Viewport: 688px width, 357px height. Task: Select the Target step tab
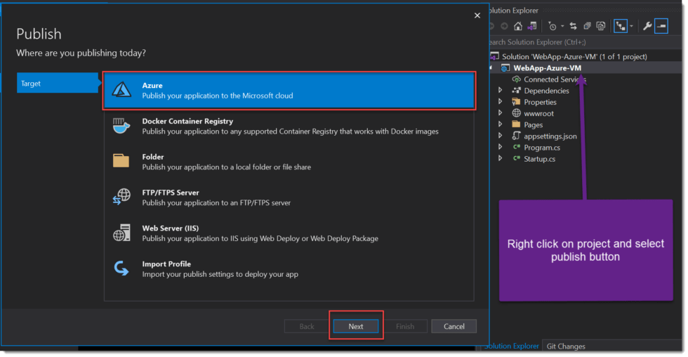tap(58, 83)
